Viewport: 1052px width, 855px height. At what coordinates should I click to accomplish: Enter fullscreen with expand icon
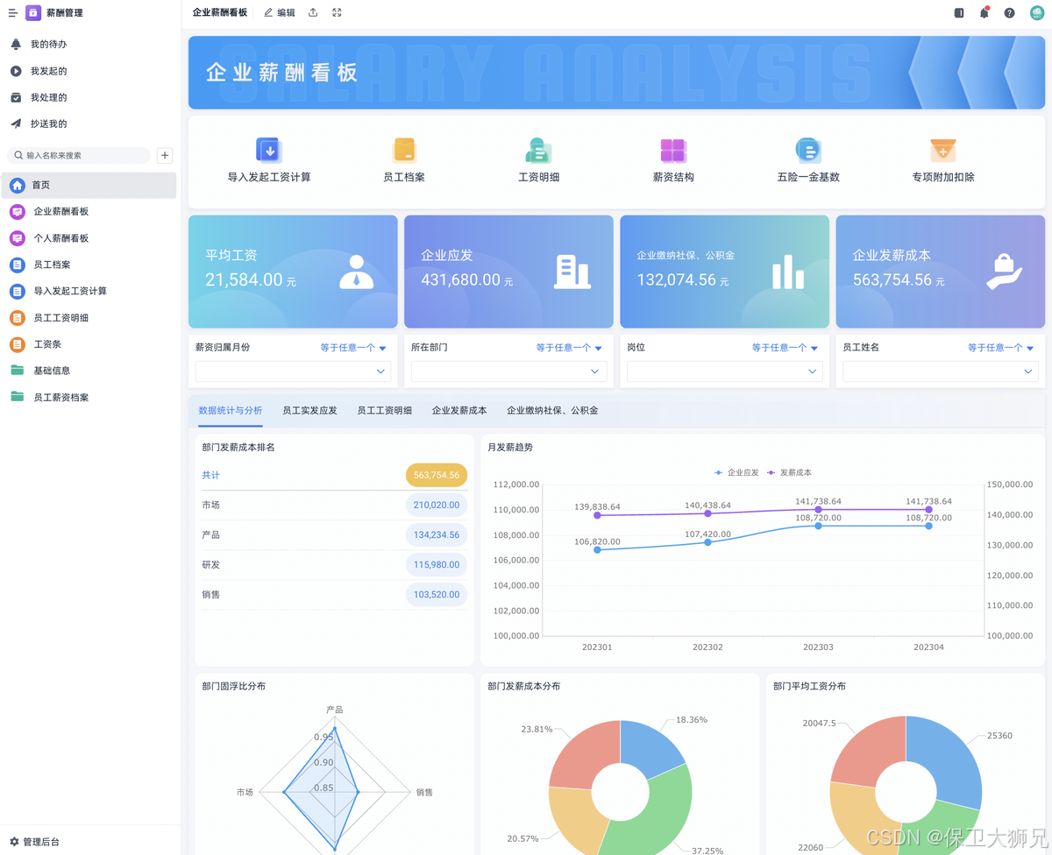click(x=337, y=13)
